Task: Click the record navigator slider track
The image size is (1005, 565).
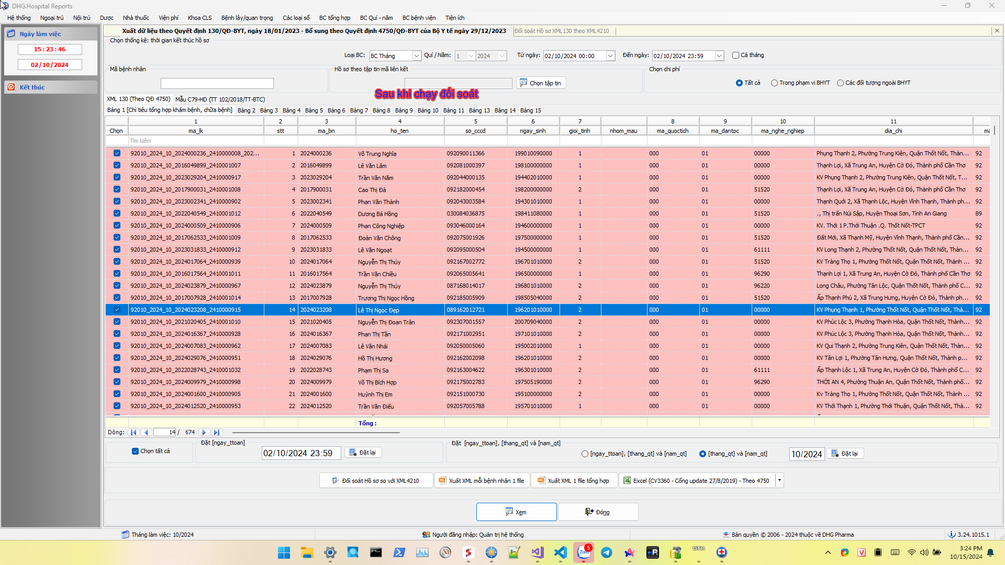Action: pyautogui.click(x=316, y=433)
